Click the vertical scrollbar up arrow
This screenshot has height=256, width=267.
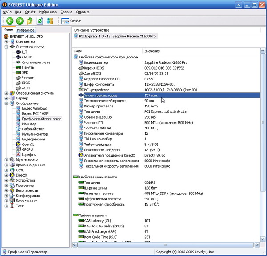(x=263, y=51)
